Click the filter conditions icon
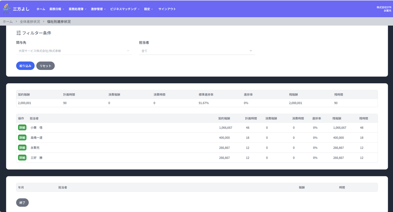The width and height of the screenshot is (393, 212). coord(19,33)
